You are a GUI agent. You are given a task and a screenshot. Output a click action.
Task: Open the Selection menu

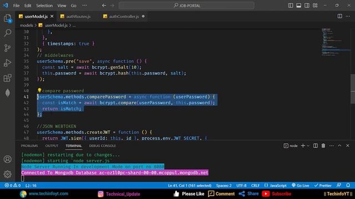tap(44, 6)
